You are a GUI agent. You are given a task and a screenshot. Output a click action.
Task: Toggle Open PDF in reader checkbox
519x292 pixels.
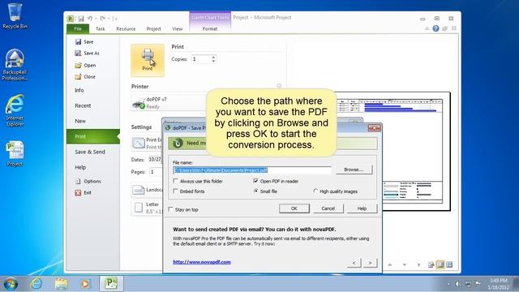pyautogui.click(x=255, y=181)
